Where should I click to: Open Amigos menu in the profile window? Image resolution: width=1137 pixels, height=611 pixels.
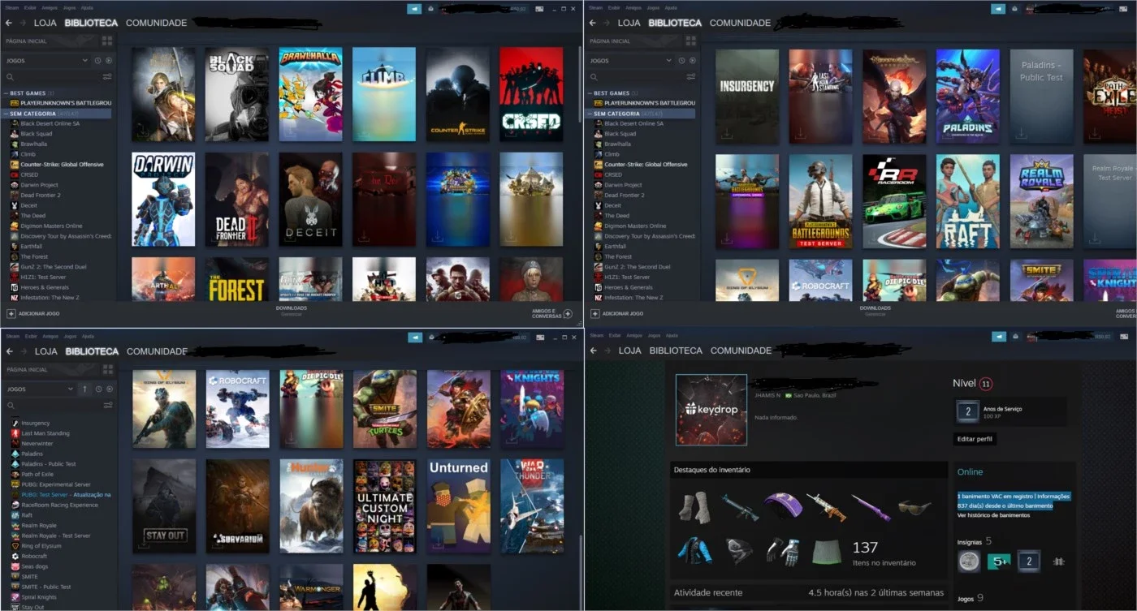pyautogui.click(x=634, y=335)
